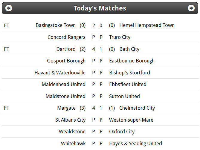
Task: Open Oxford City team link
Action: pos(122,132)
